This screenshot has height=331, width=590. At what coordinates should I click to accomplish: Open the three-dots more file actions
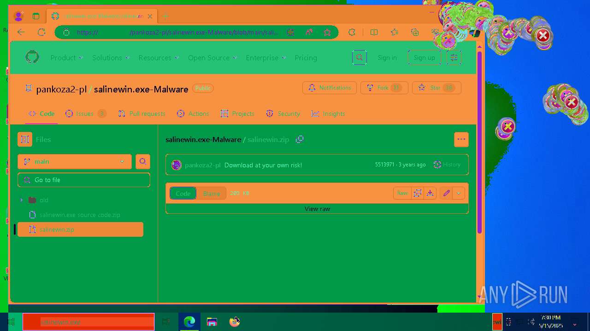click(461, 139)
